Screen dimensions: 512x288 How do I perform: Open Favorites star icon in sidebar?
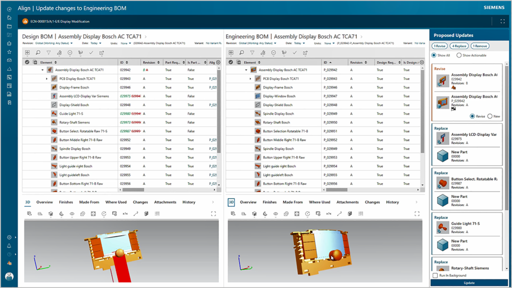(x=9, y=52)
